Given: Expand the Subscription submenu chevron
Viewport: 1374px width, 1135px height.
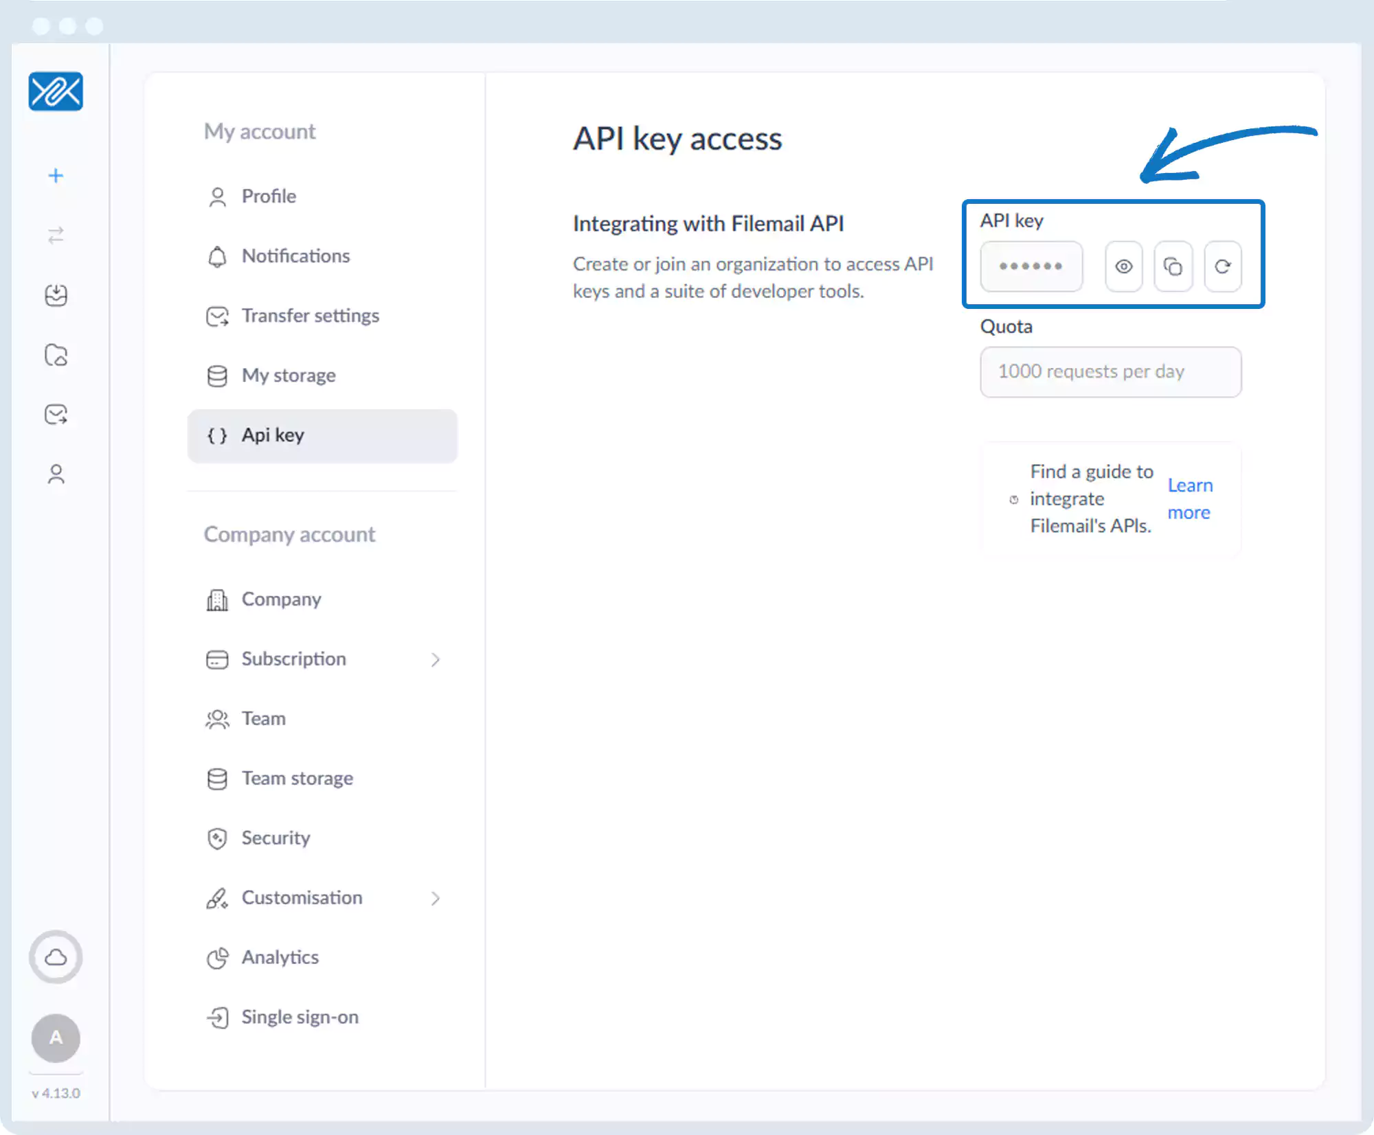Looking at the screenshot, I should (435, 660).
